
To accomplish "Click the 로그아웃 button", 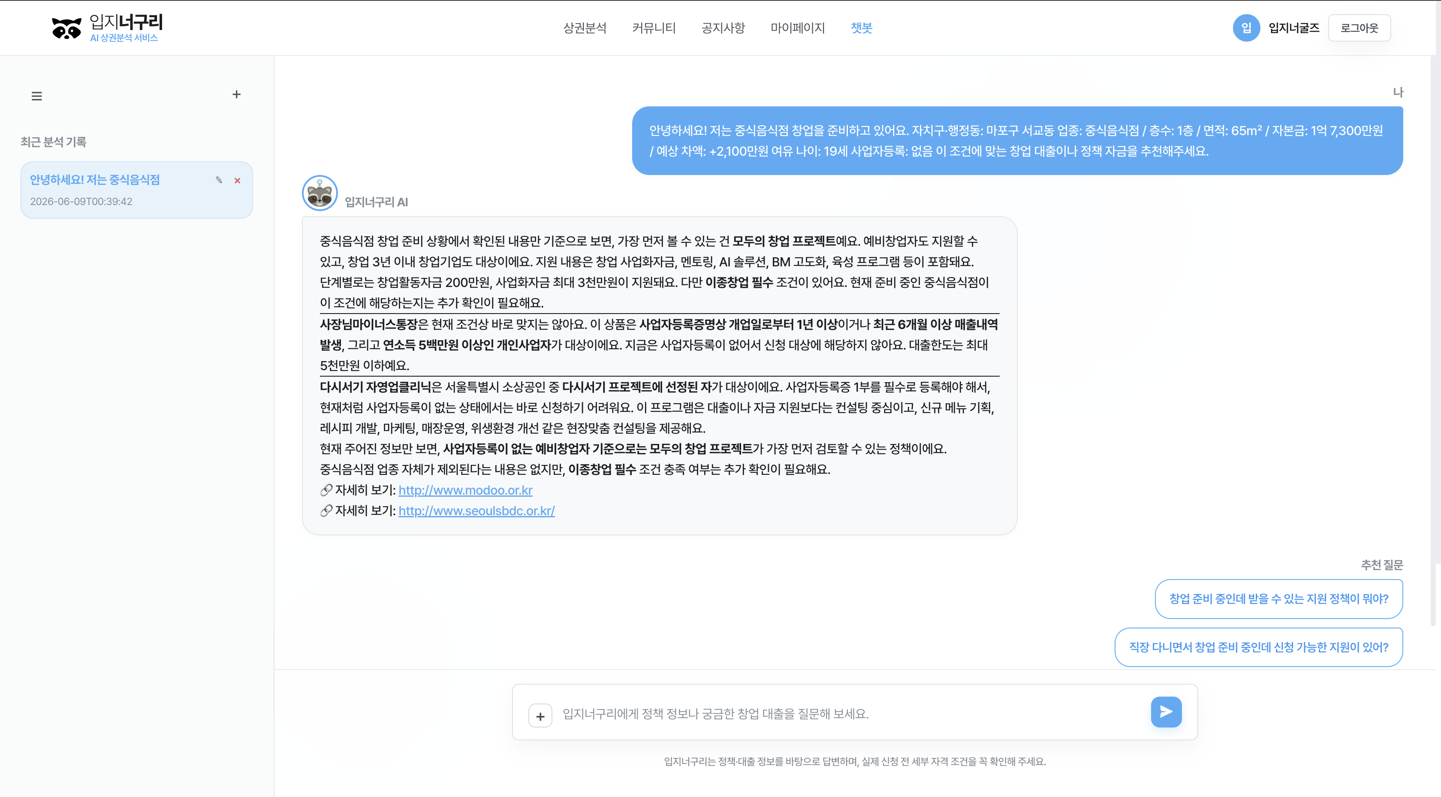I will coord(1360,28).
